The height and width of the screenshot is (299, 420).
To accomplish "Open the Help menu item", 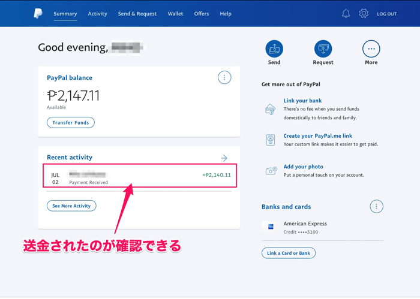I will click(x=226, y=14).
